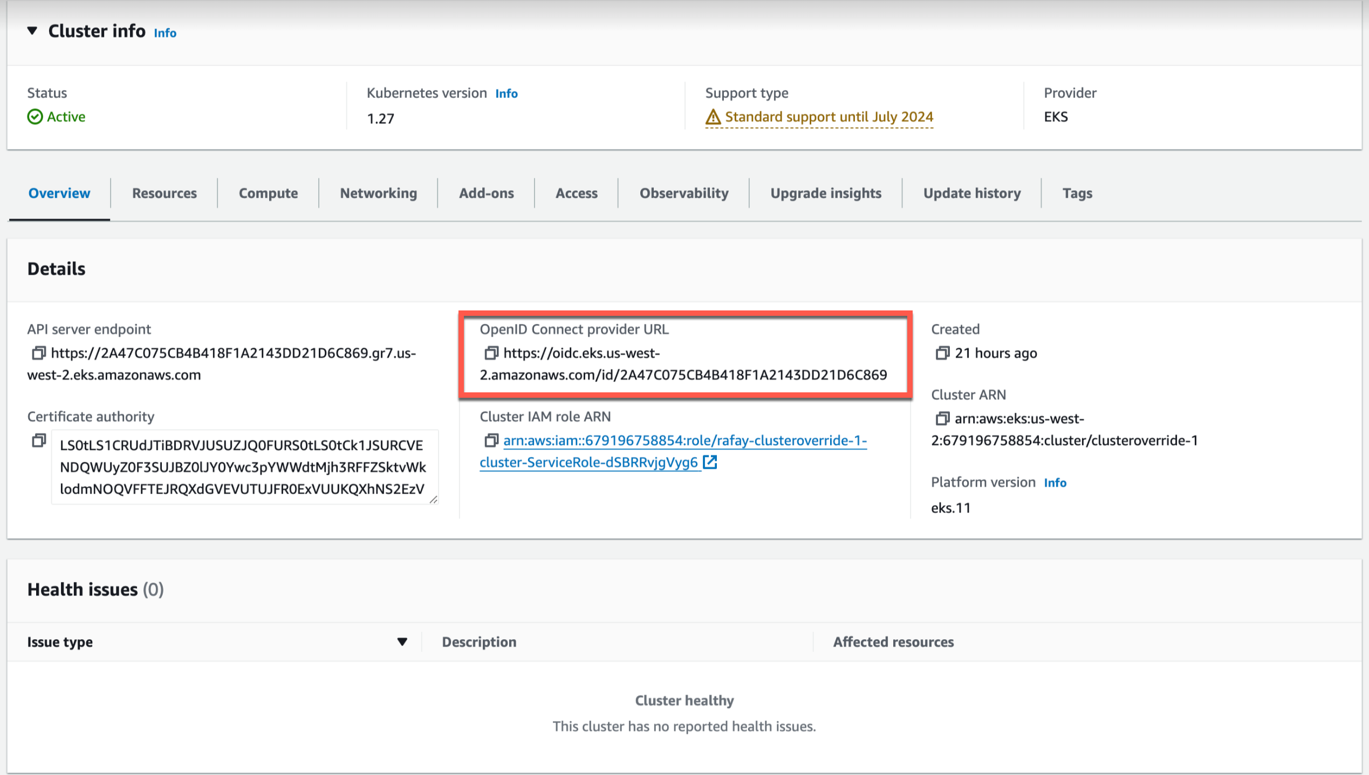
Task: Switch to the Tags tab
Action: pos(1077,193)
